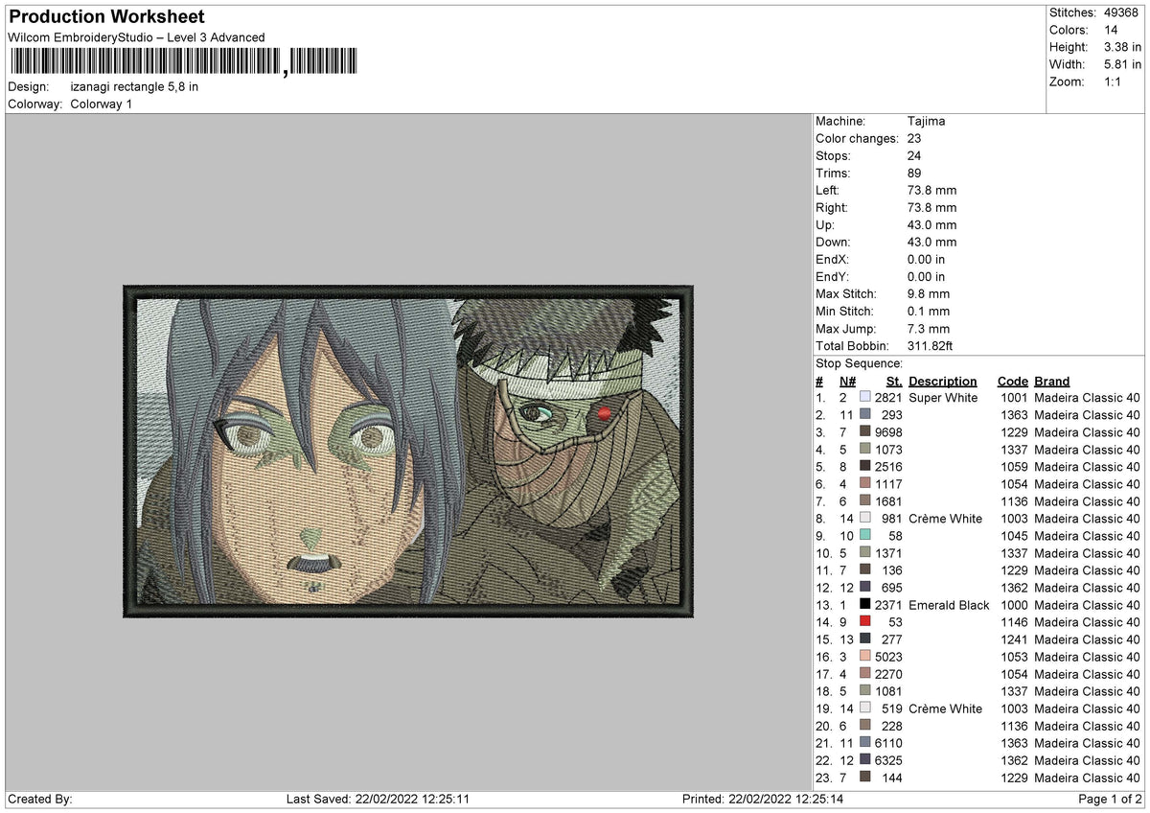Click the Width value '5.81 in'
The image size is (1150, 813).
click(1122, 64)
